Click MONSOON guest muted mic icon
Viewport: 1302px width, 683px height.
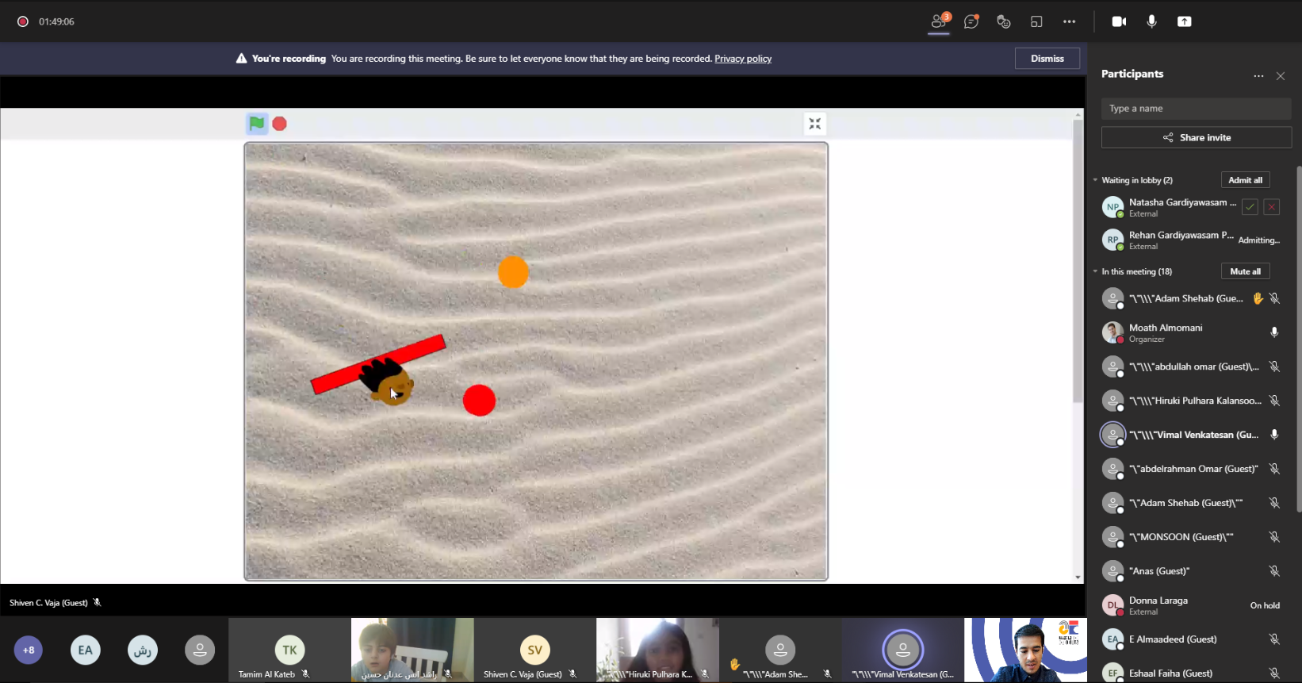pos(1274,537)
